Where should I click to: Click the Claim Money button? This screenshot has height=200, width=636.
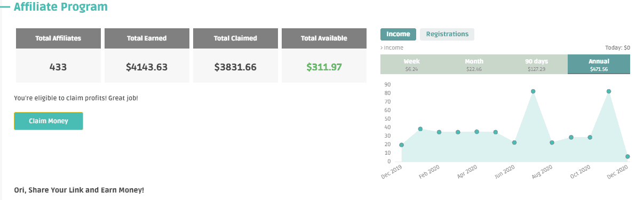(x=48, y=121)
